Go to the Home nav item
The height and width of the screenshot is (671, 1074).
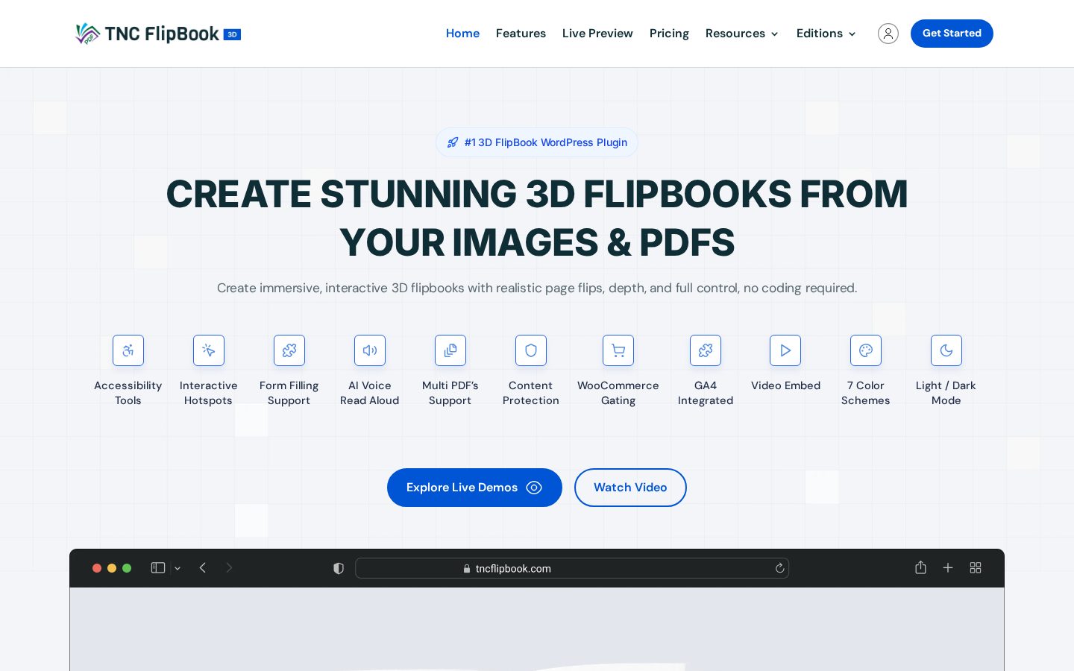coord(462,34)
